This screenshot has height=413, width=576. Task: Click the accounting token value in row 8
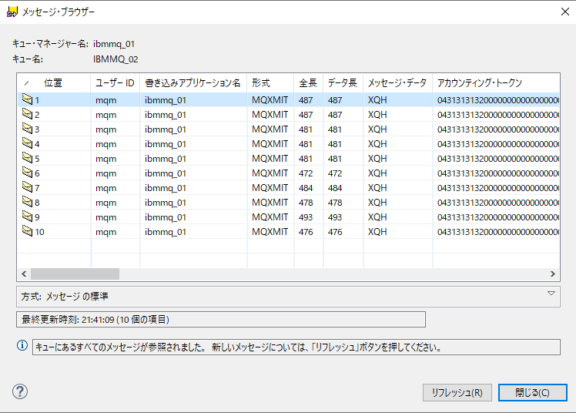click(497, 203)
